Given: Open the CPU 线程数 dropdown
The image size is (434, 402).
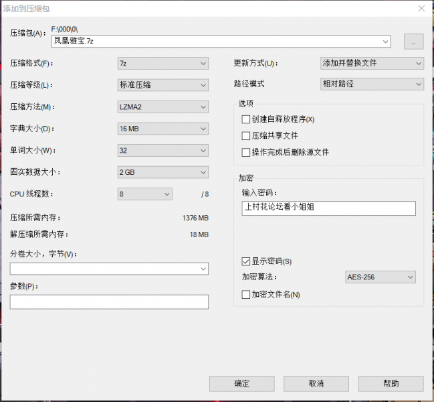Looking at the screenshot, I should click(x=145, y=194).
